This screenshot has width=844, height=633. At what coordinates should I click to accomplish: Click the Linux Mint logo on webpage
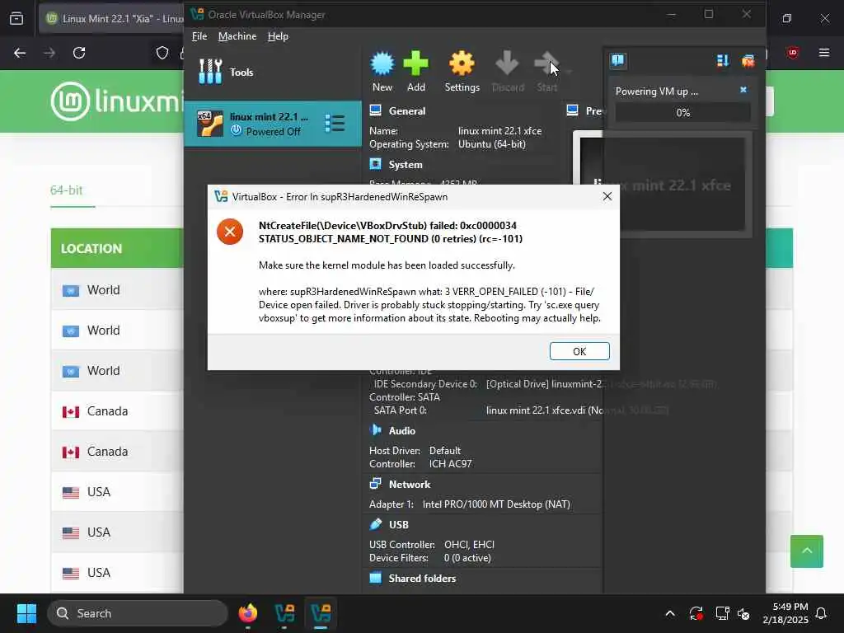117,101
